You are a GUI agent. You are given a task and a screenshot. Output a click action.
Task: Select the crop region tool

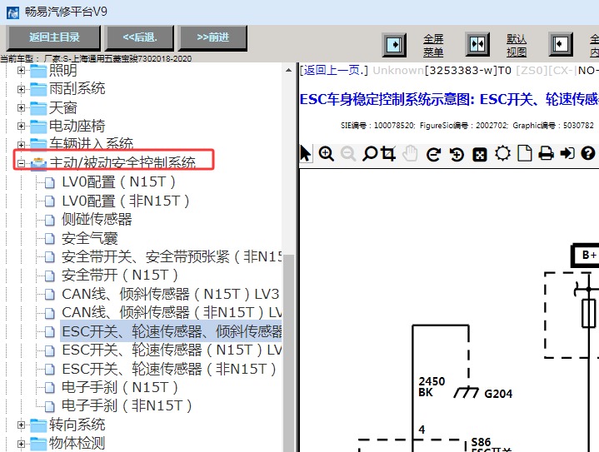coord(388,154)
